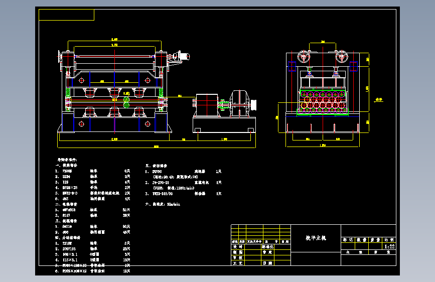Select the d50 retaining ring entry

point(92,232)
